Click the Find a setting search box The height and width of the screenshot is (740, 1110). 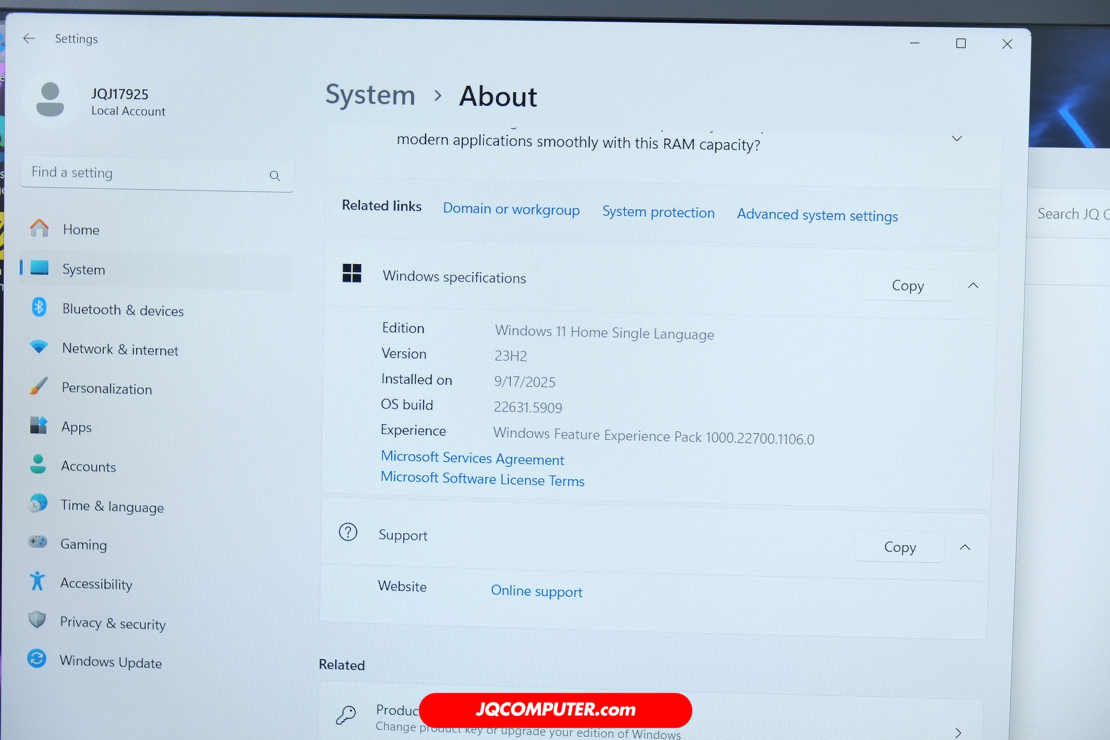click(x=157, y=174)
